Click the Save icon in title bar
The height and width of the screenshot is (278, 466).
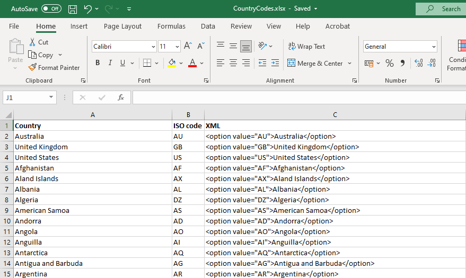click(73, 9)
